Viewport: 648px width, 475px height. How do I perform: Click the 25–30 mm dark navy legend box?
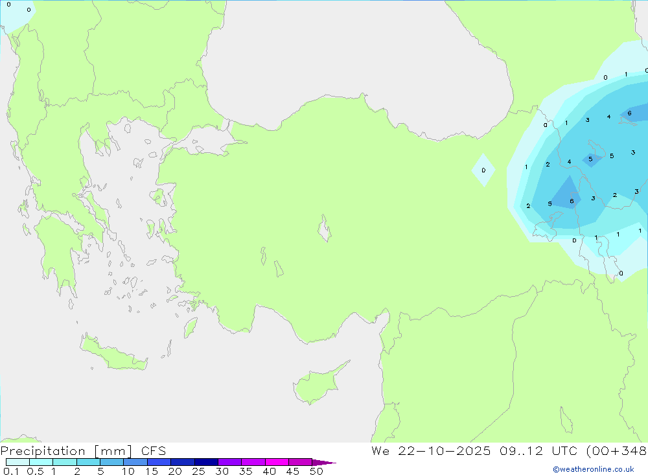[x=206, y=462]
